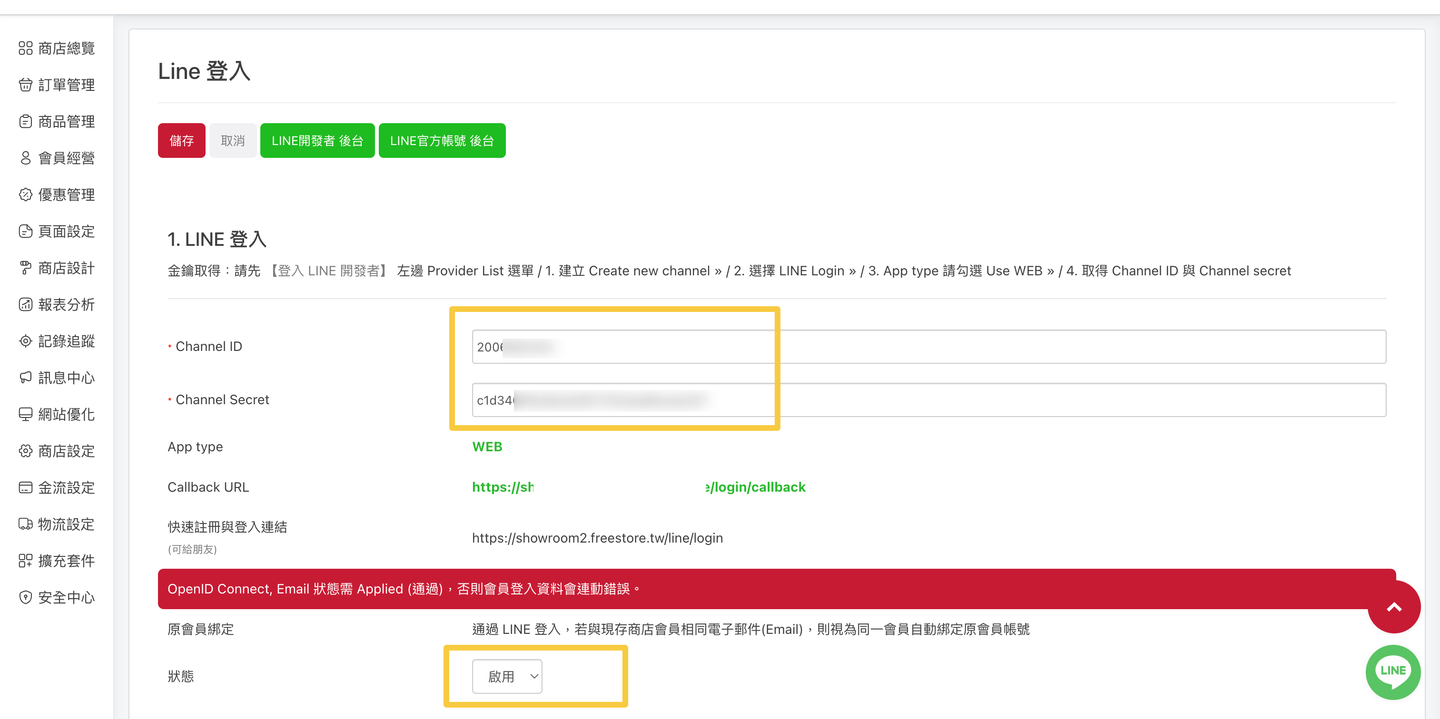Click the 訂單管理 basket icon
Screen dimensions: 1440x719
(x=25, y=85)
